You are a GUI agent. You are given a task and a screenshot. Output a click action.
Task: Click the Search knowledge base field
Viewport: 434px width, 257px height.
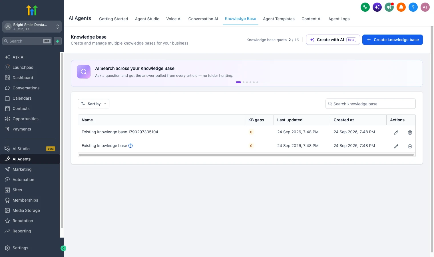371,104
